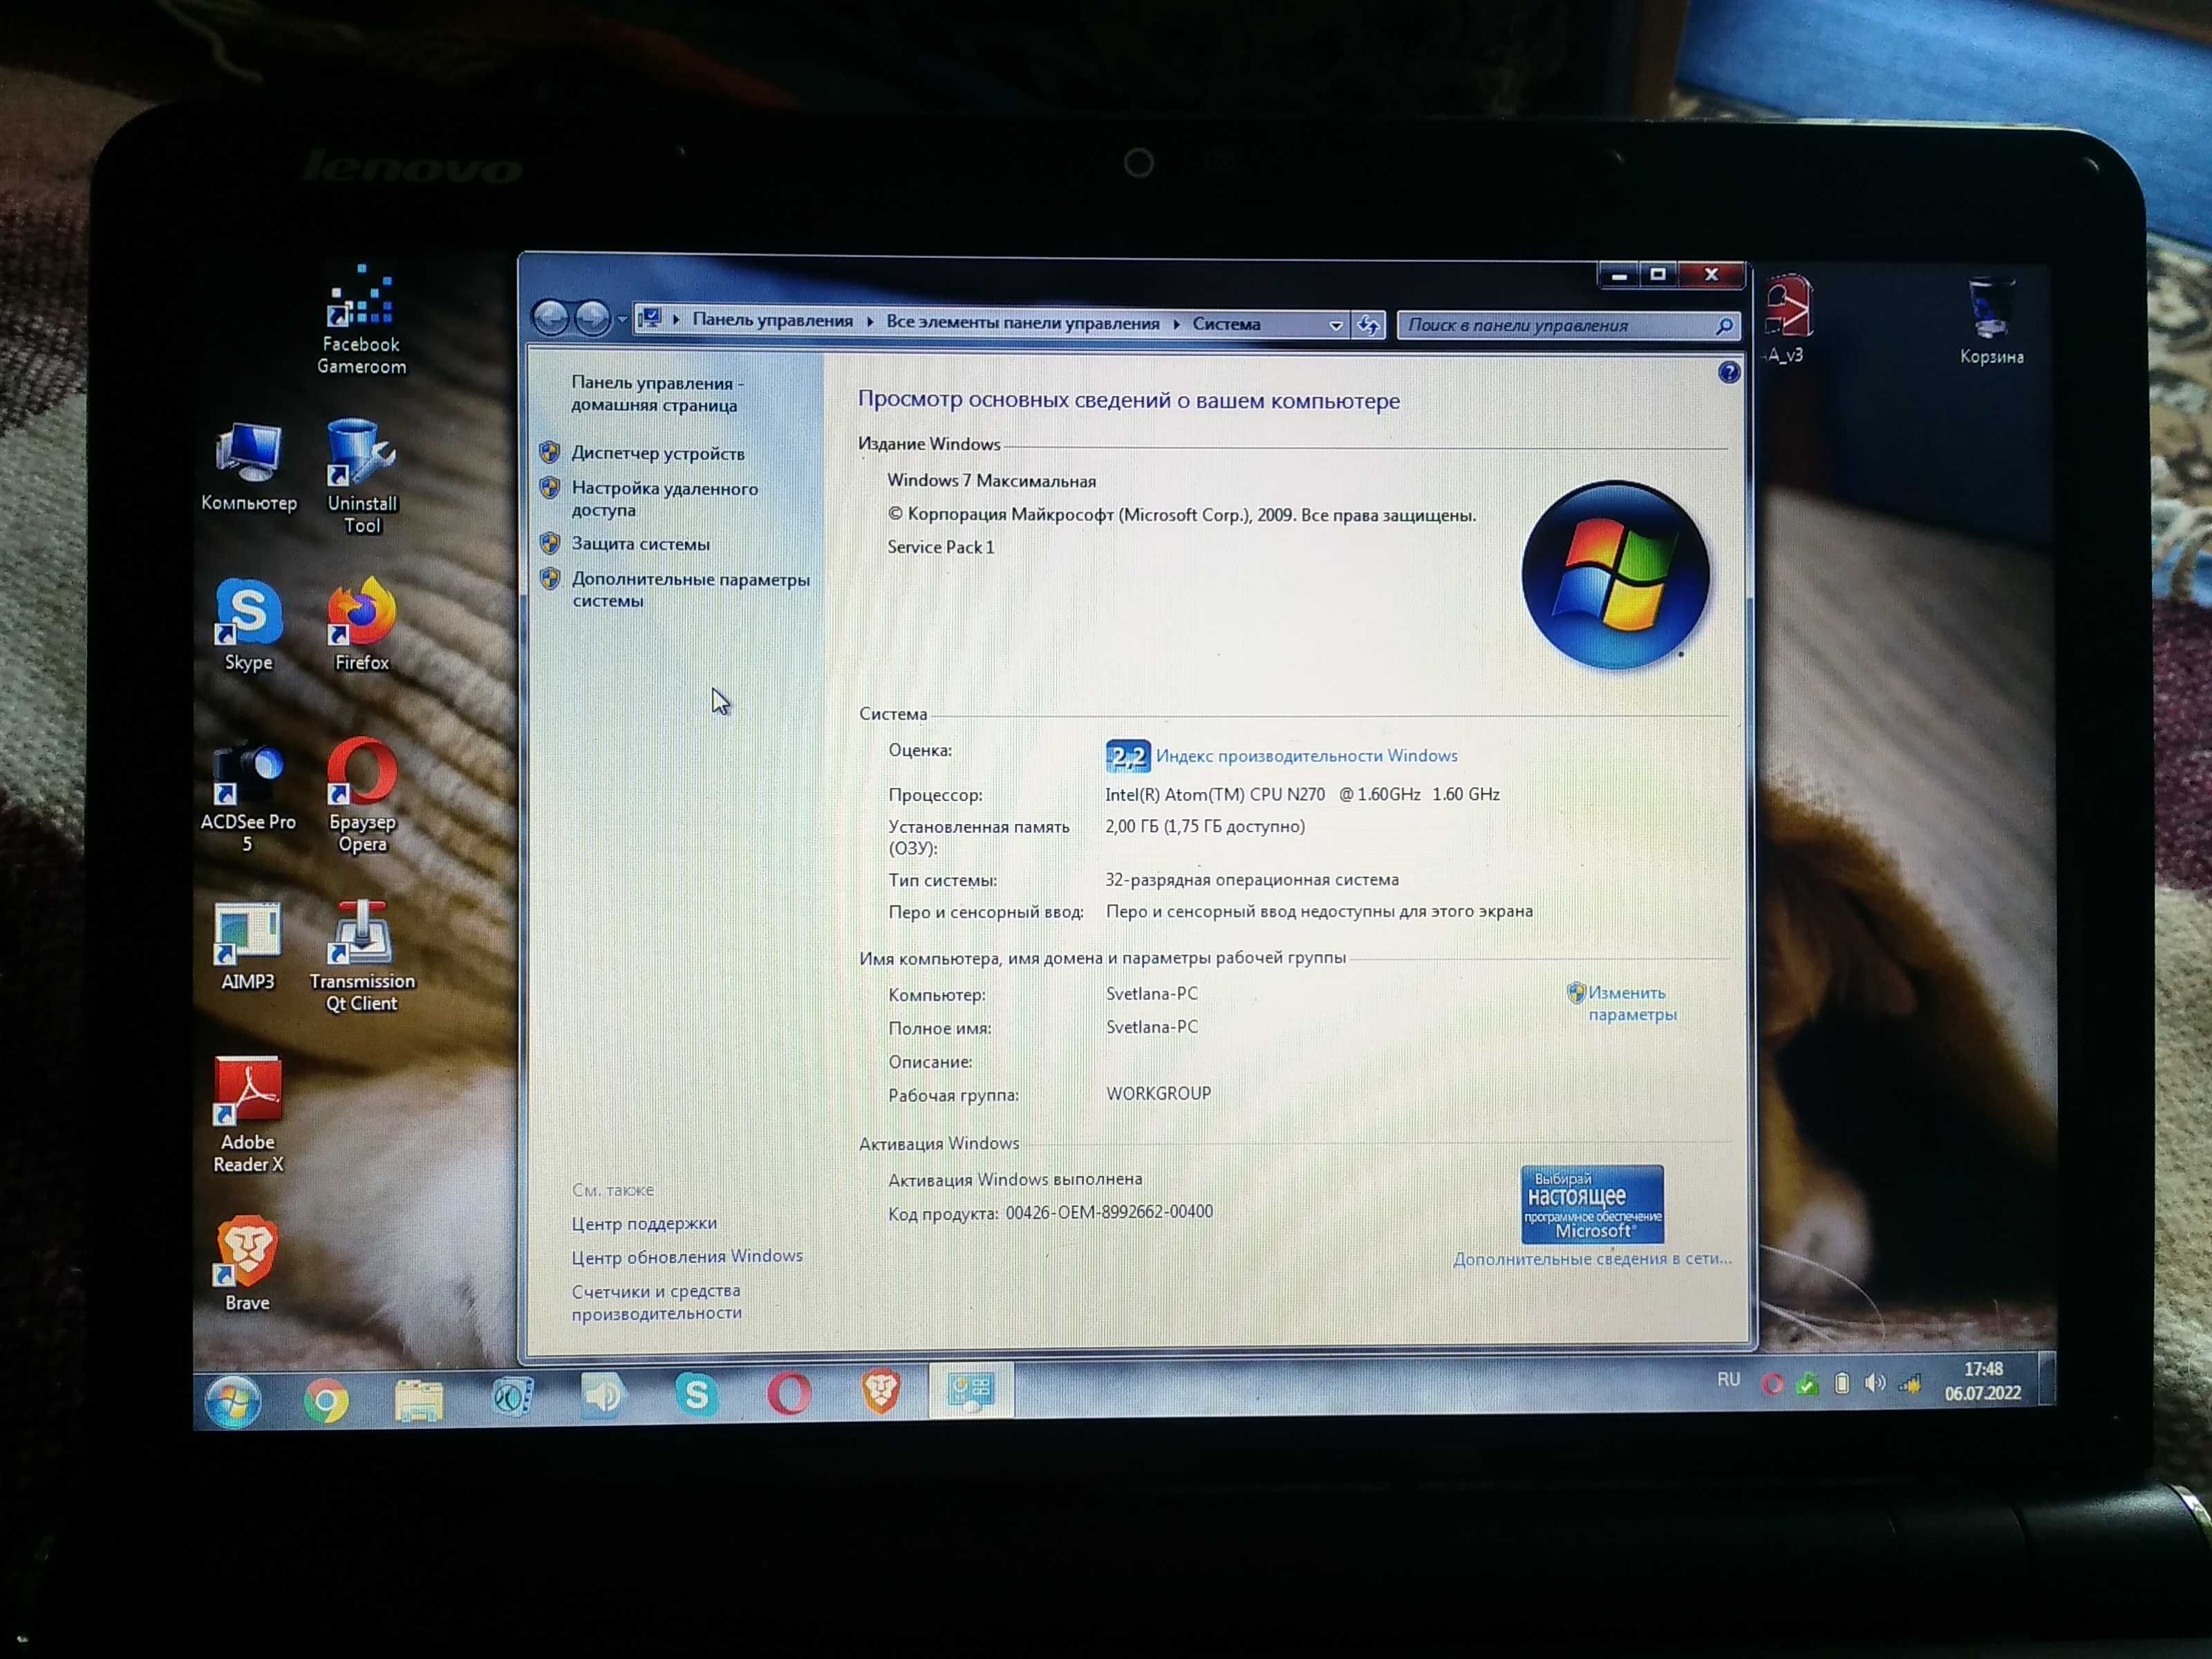Viewport: 2212px width, 1659px height.
Task: Click the battery tray icon
Action: click(x=1841, y=1383)
